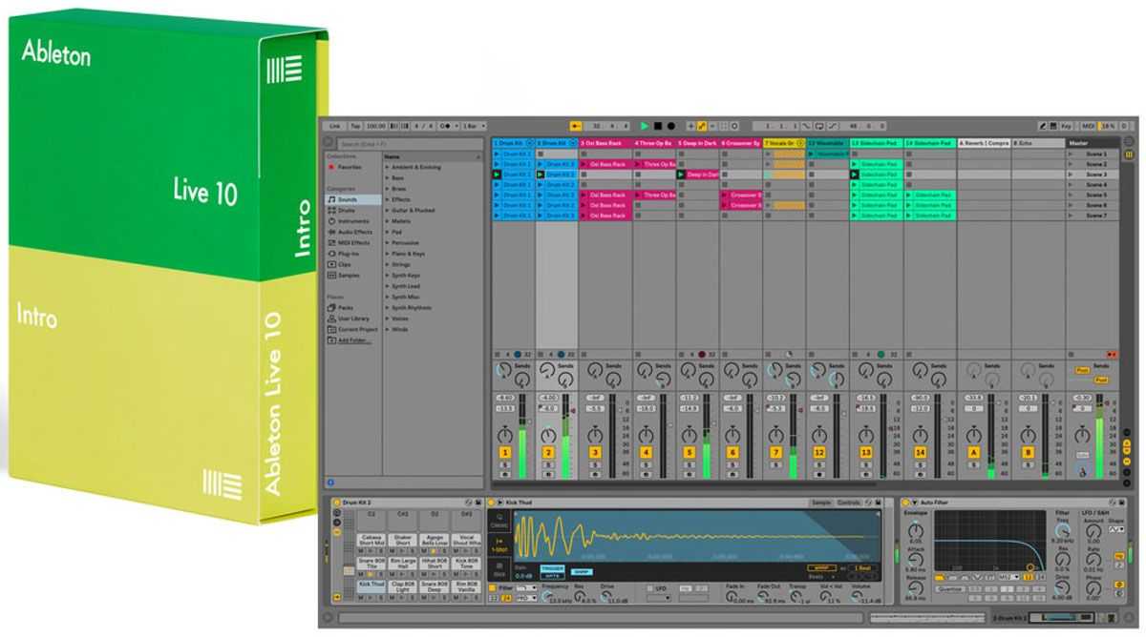Select the 13 Sidechain Pad track header

(876, 143)
